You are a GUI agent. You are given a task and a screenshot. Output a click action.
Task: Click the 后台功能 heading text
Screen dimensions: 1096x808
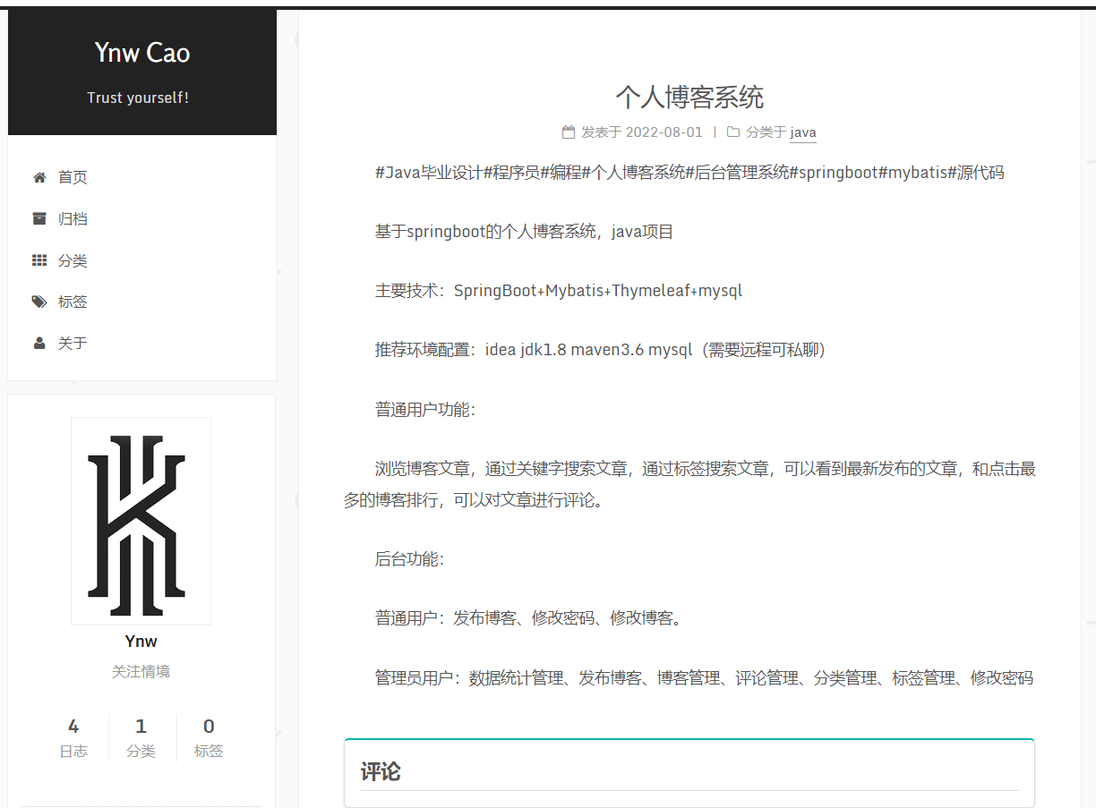pyautogui.click(x=409, y=559)
